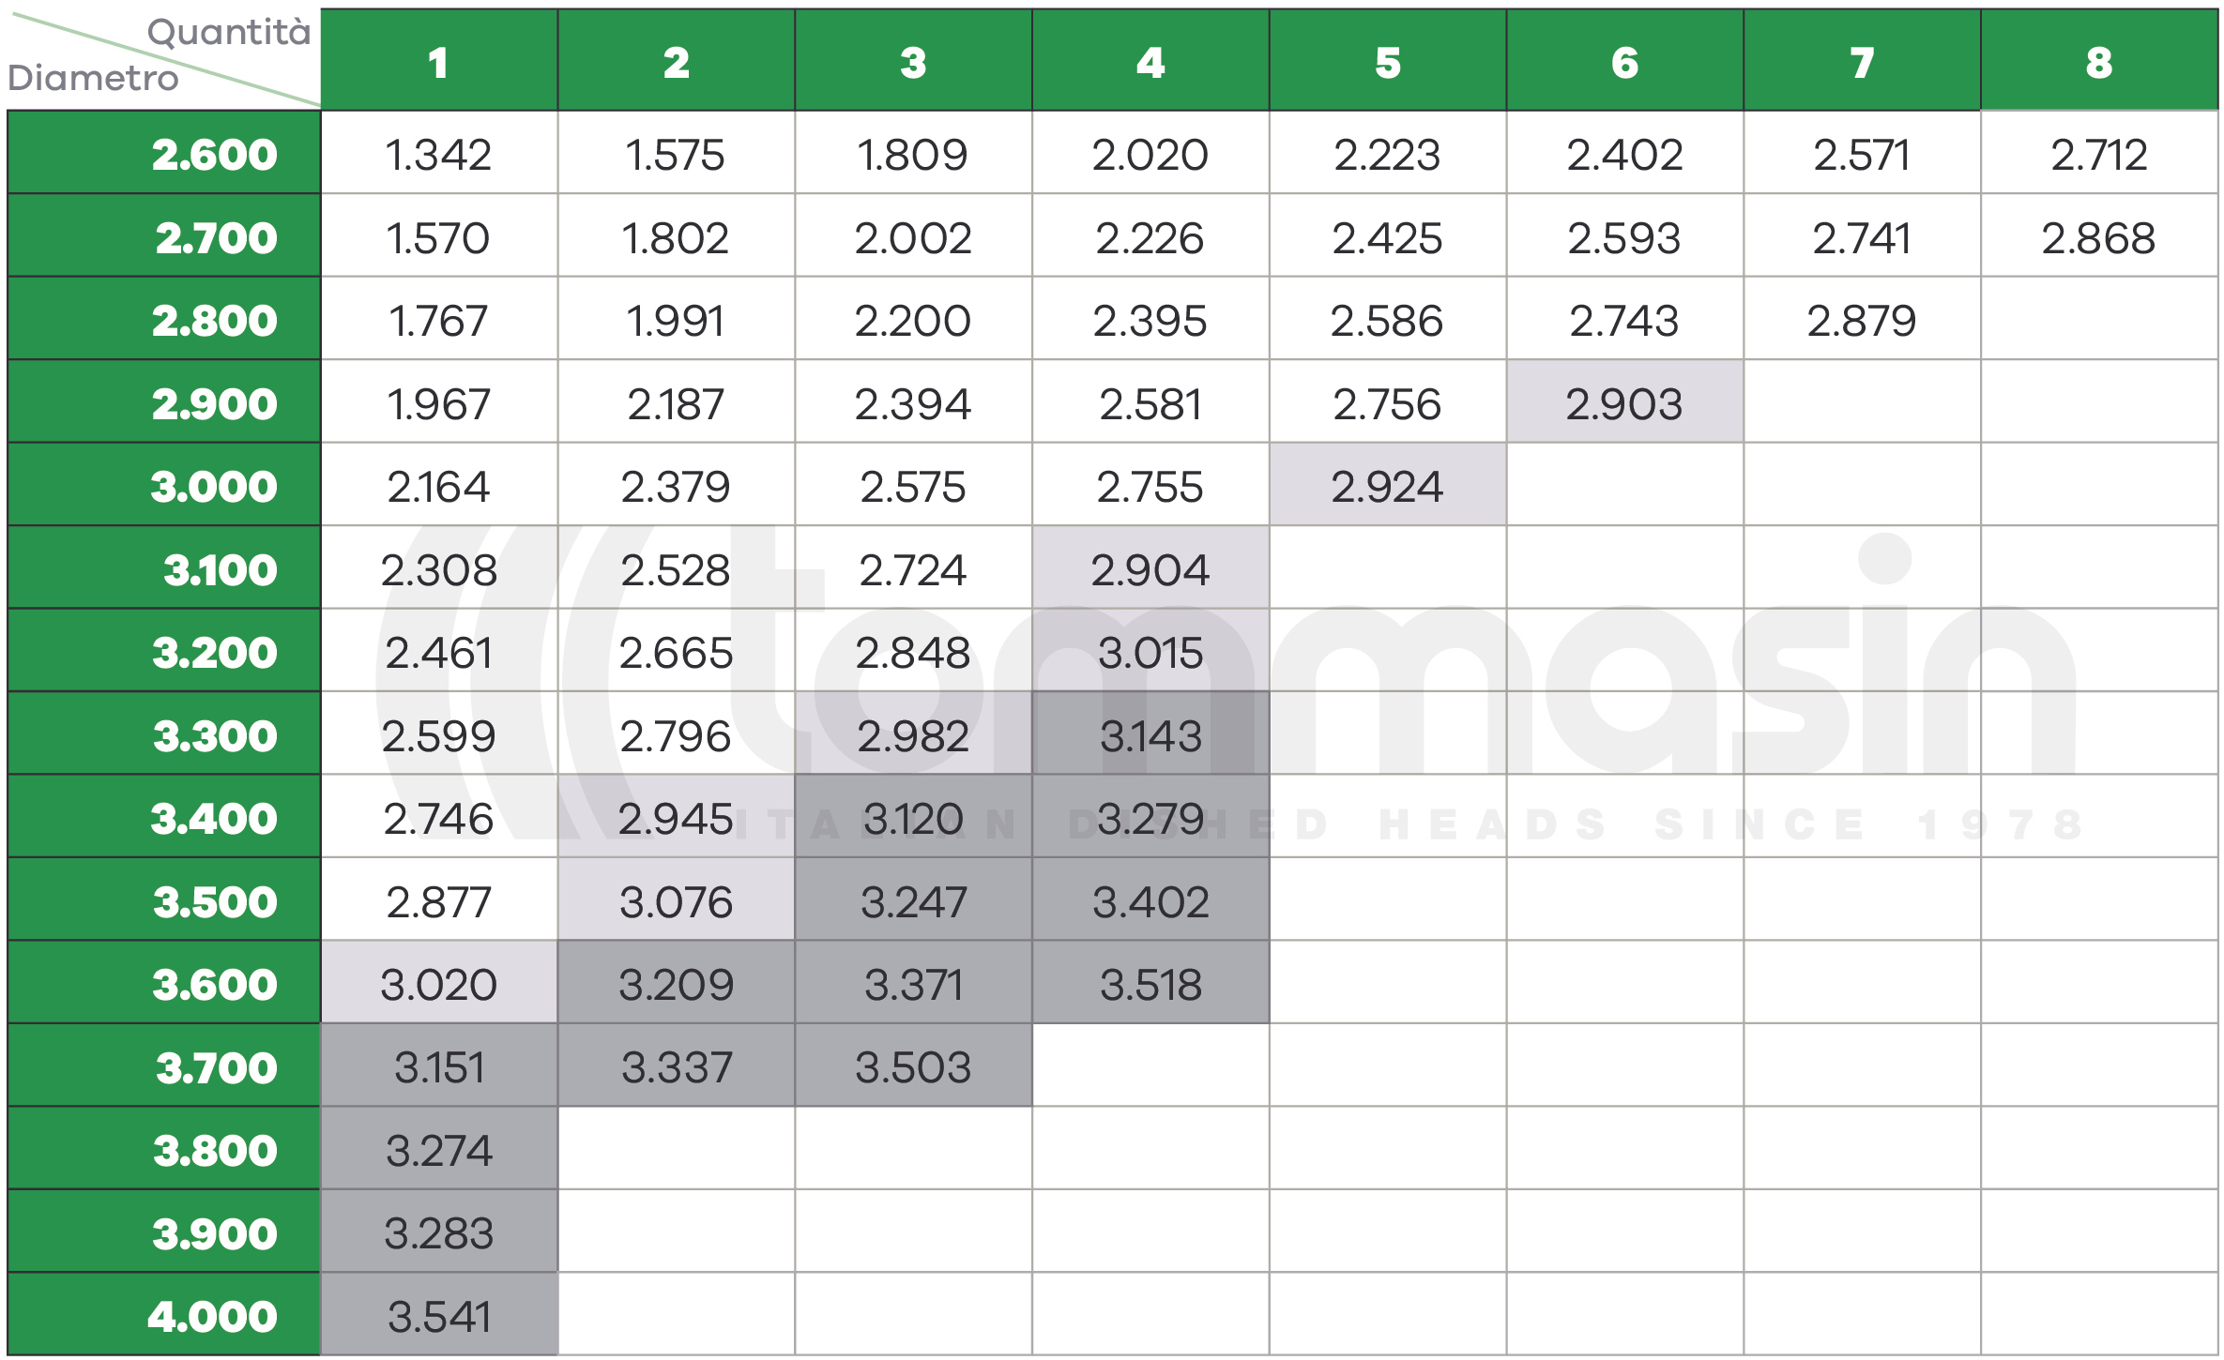Click the 3.000 diameter row header
Viewport: 2224px width, 1360px height.
point(164,485)
